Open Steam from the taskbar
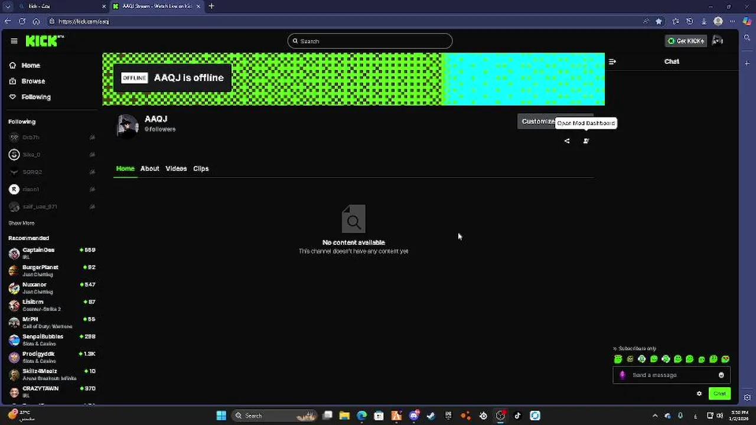756x425 pixels. pos(431,416)
